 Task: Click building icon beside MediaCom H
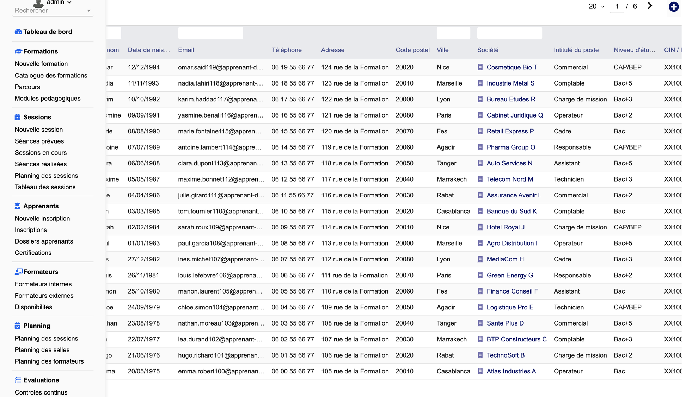(480, 259)
